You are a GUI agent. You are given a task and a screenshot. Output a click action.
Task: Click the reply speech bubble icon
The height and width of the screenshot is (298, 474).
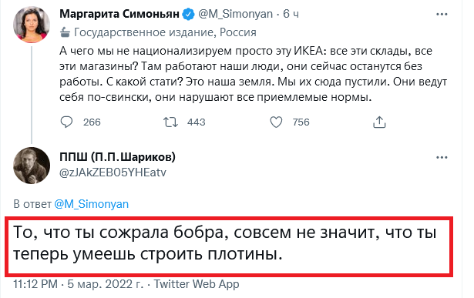click(x=66, y=122)
